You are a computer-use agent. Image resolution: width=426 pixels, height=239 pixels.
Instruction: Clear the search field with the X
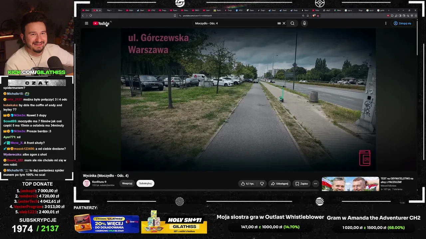[284, 23]
